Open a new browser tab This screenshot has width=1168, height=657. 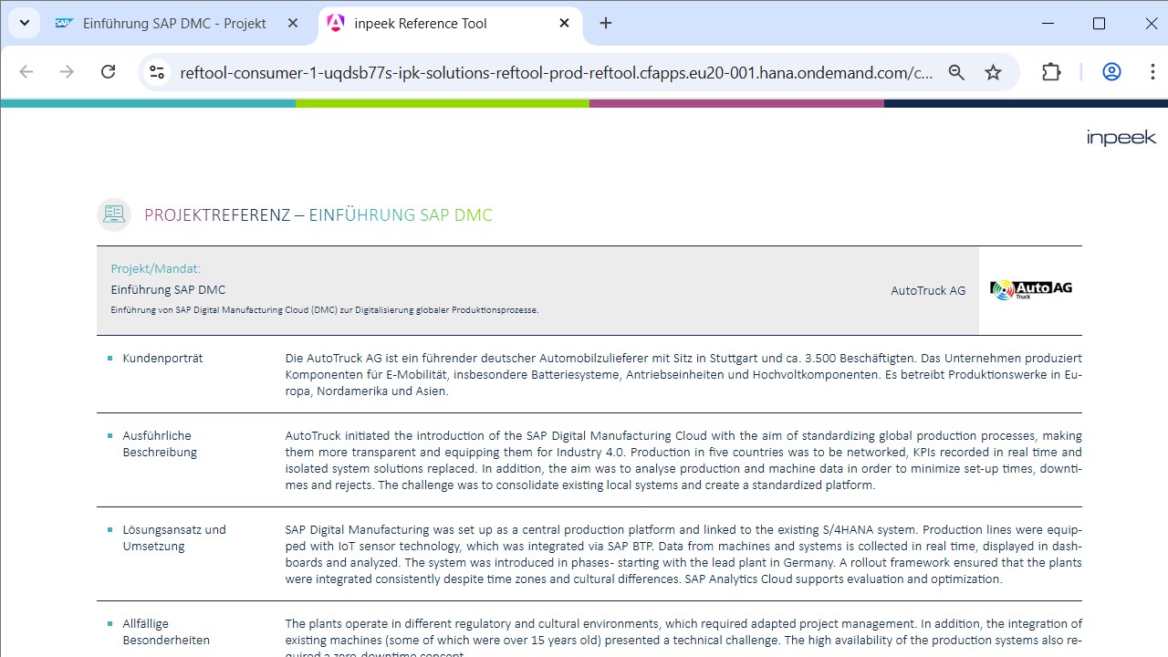coord(606,24)
